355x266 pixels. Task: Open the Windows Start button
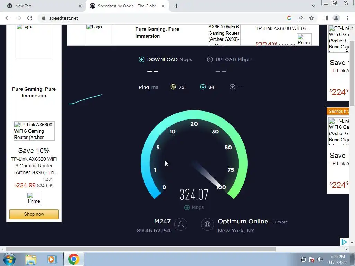coord(9,259)
